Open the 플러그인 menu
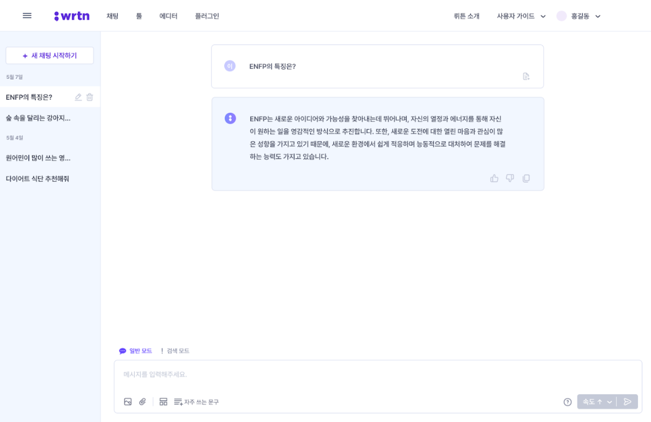The image size is (651, 422). (207, 16)
